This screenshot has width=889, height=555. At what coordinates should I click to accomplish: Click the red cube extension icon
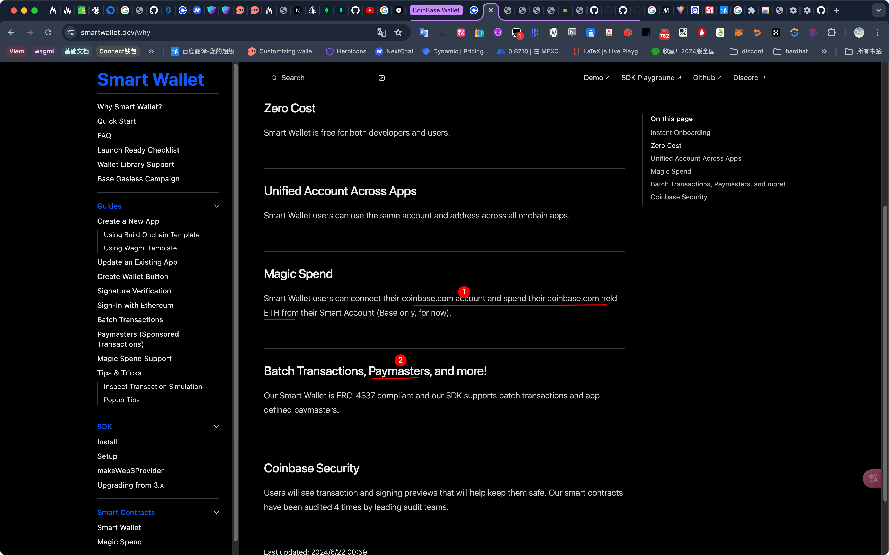coord(628,32)
